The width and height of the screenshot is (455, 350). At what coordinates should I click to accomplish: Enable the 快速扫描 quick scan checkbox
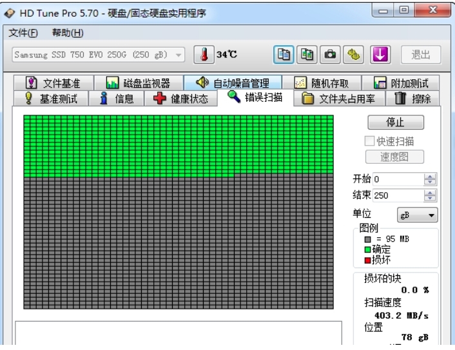[369, 141]
